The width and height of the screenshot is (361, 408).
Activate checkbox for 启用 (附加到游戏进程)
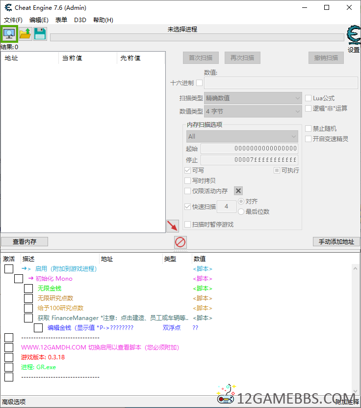9,269
